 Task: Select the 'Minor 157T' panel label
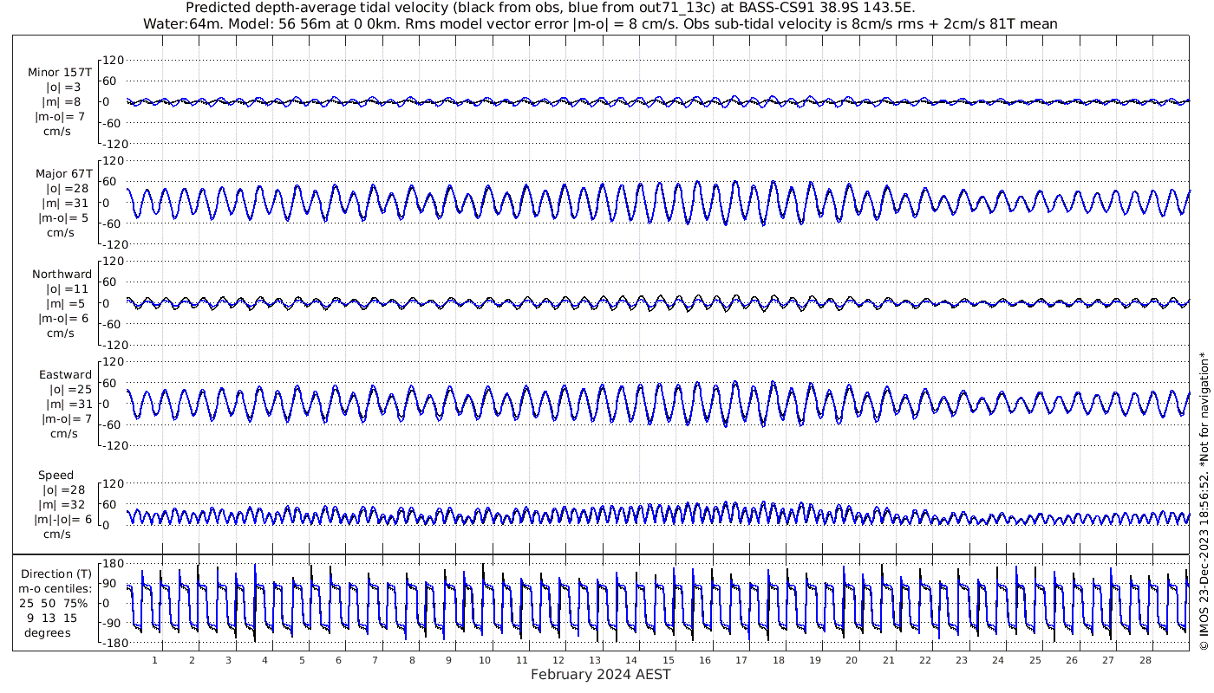coord(60,73)
